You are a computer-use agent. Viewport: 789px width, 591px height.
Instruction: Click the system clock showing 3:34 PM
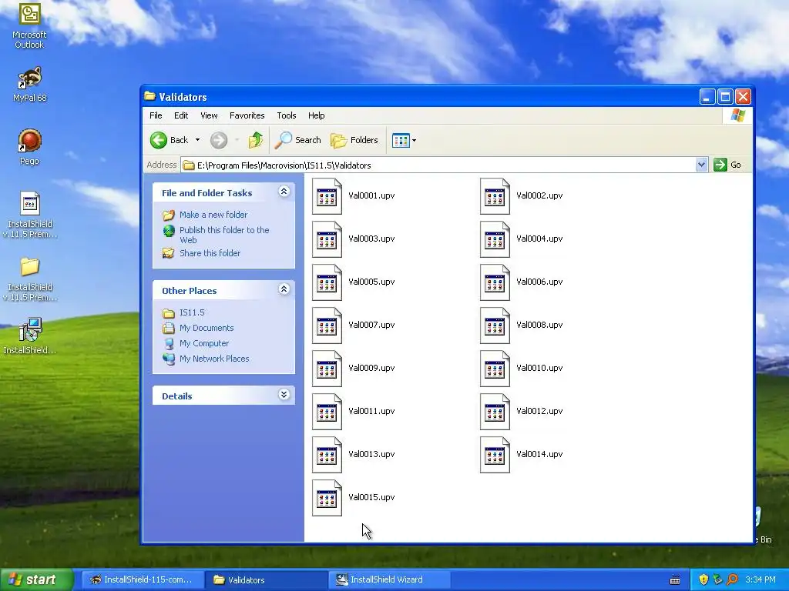pos(760,580)
